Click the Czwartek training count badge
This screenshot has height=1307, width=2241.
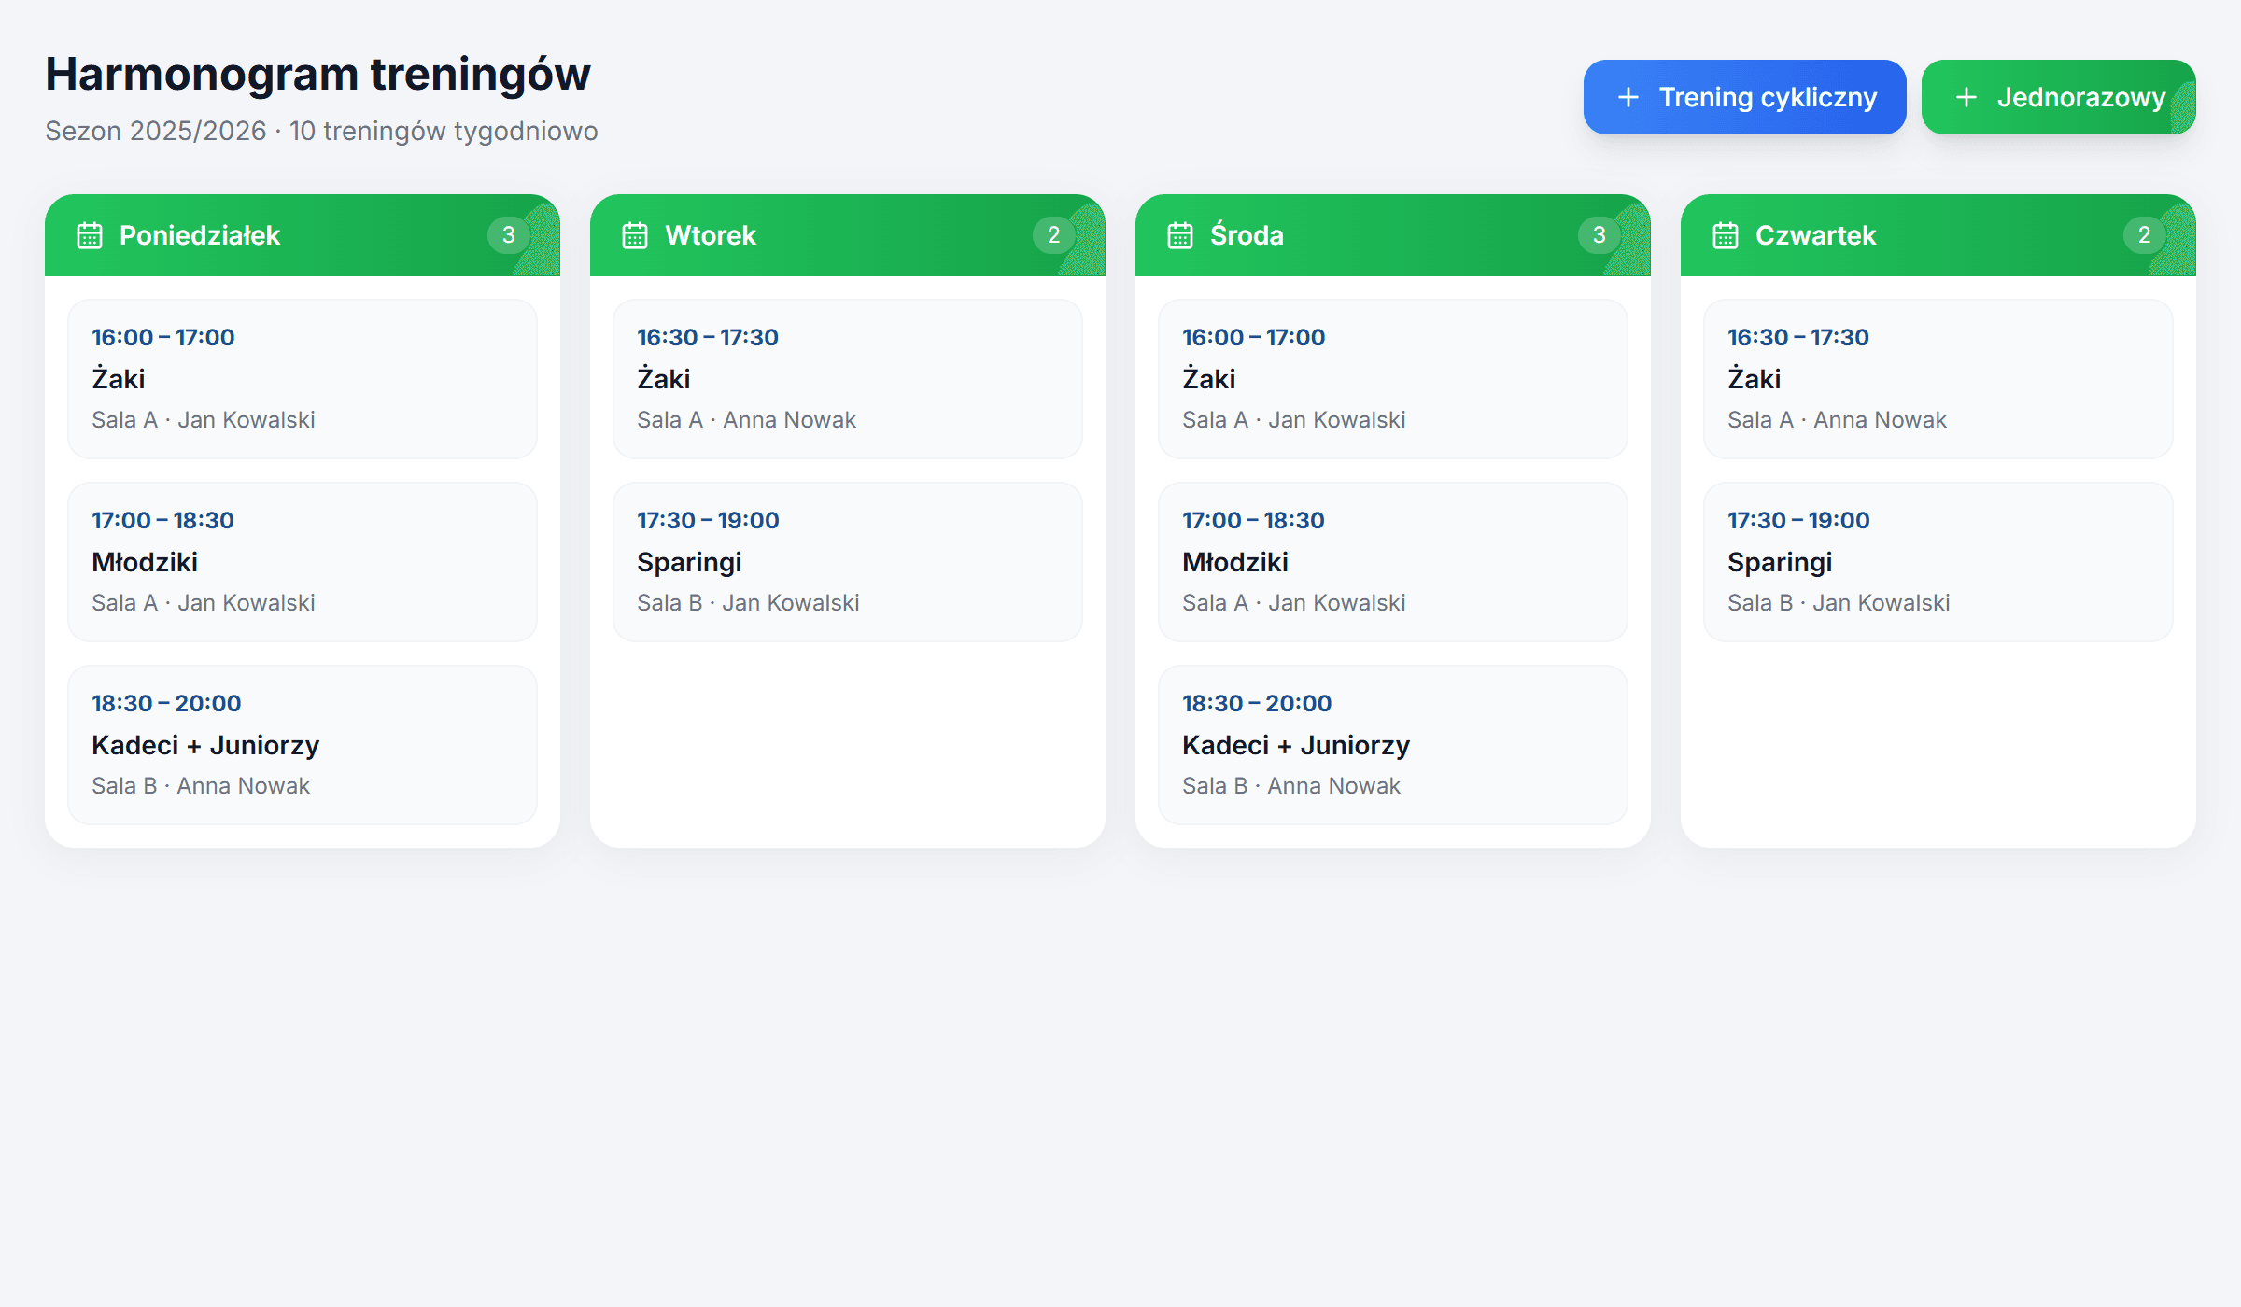point(2145,235)
